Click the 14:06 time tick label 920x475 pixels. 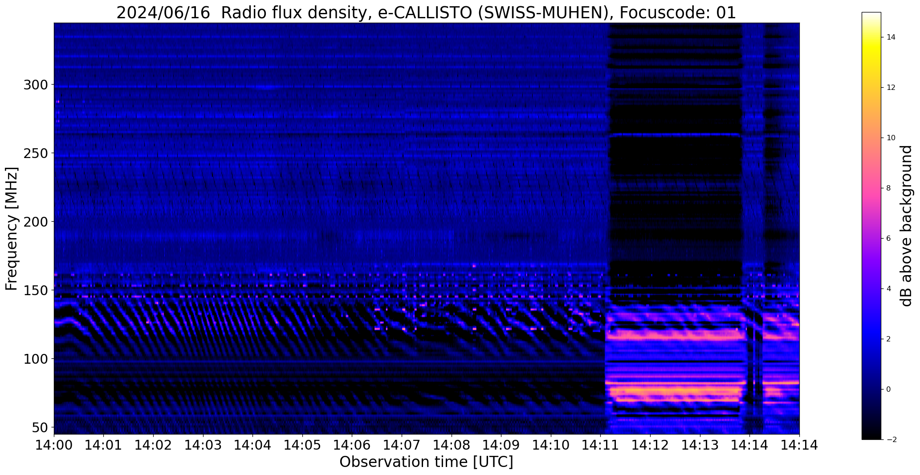[x=352, y=445]
